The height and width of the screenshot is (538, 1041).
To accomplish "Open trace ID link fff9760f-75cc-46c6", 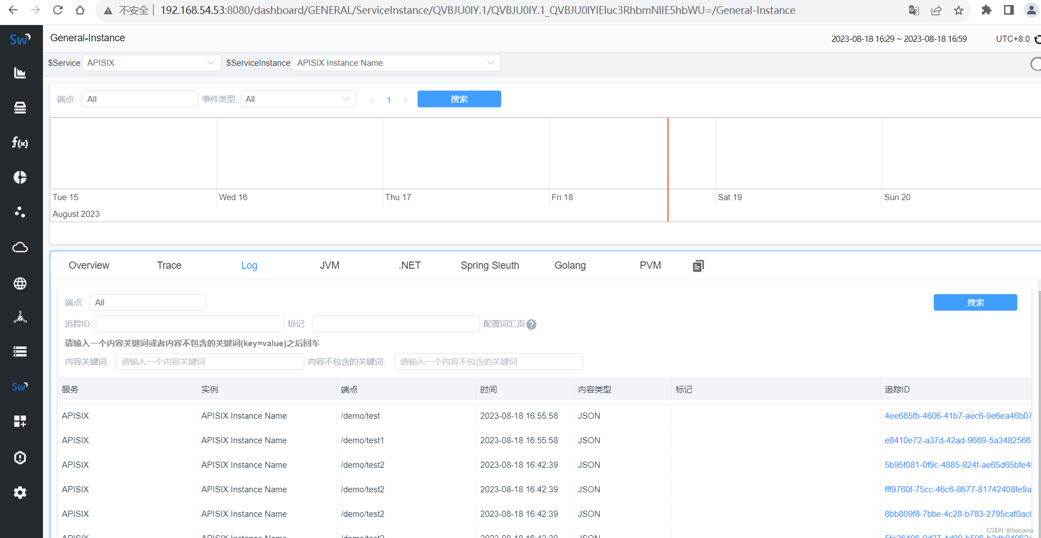I will click(958, 489).
